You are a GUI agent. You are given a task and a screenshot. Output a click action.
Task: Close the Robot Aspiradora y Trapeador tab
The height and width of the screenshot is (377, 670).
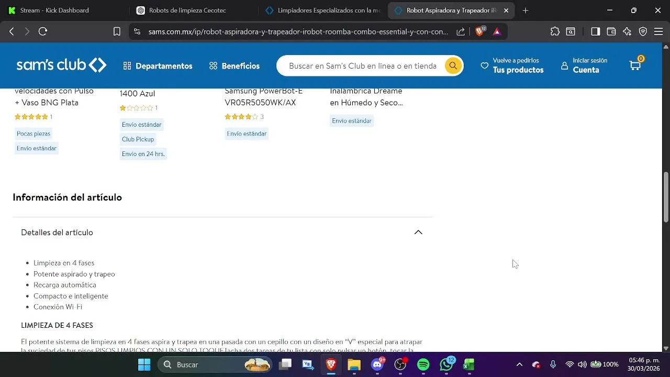[506, 10]
